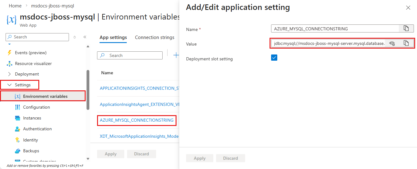The image size is (417, 169).
Task: Click the Identity key icon
Action: [x=17, y=140]
